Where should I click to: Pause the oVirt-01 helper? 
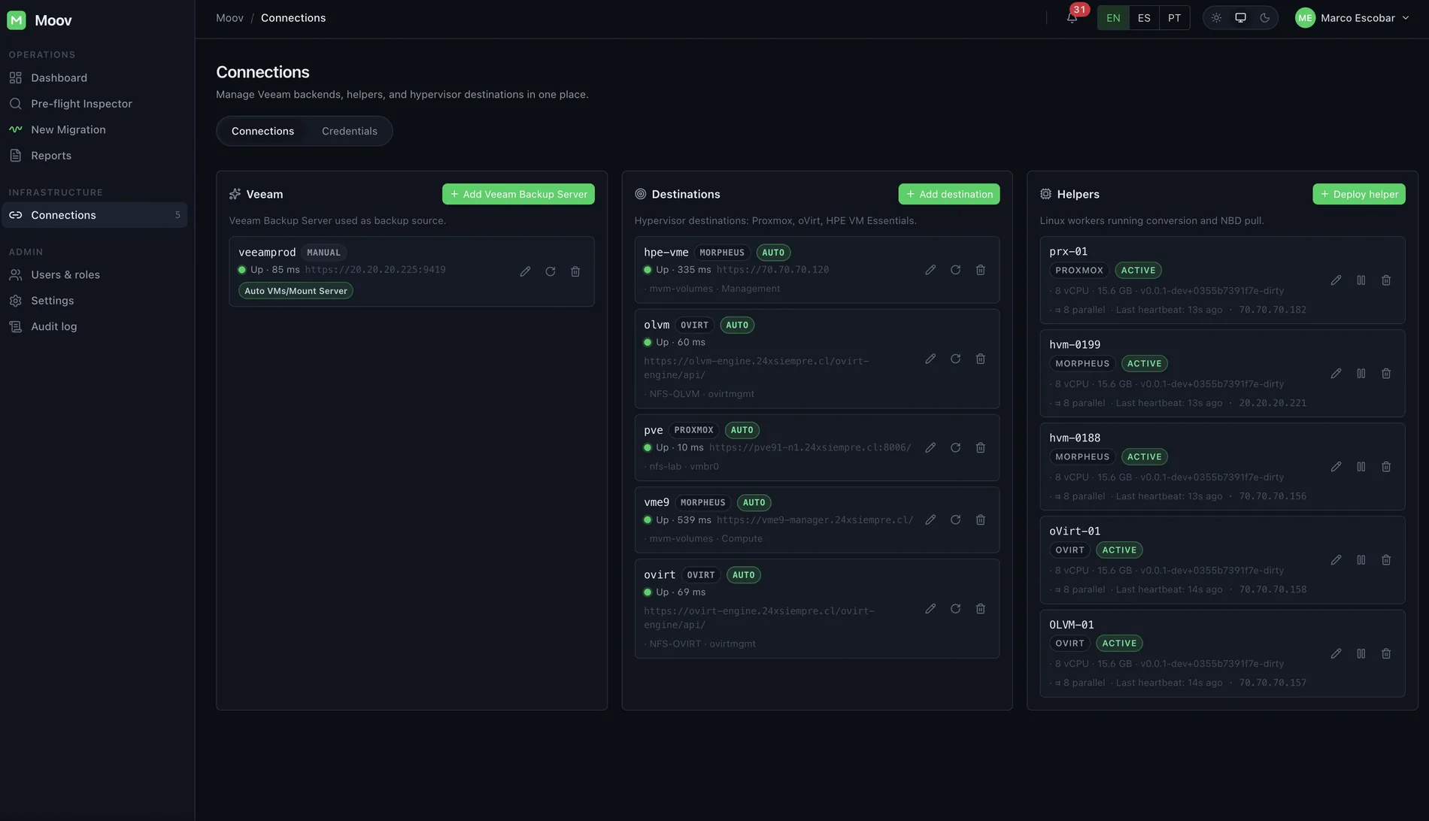click(1361, 560)
